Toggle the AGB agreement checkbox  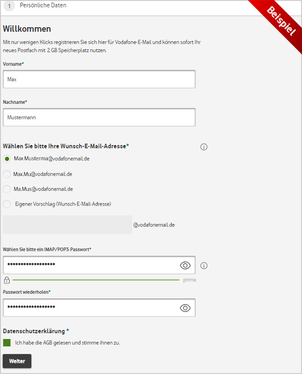(x=7, y=343)
